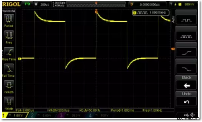
Task: Tap the falling edge softkey
Action: pyautogui.click(x=186, y=69)
